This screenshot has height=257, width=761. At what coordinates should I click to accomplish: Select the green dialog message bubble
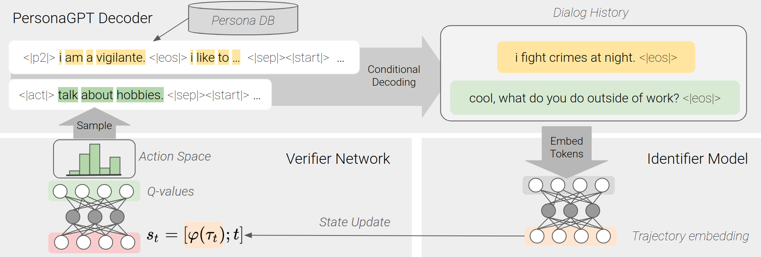click(x=594, y=98)
